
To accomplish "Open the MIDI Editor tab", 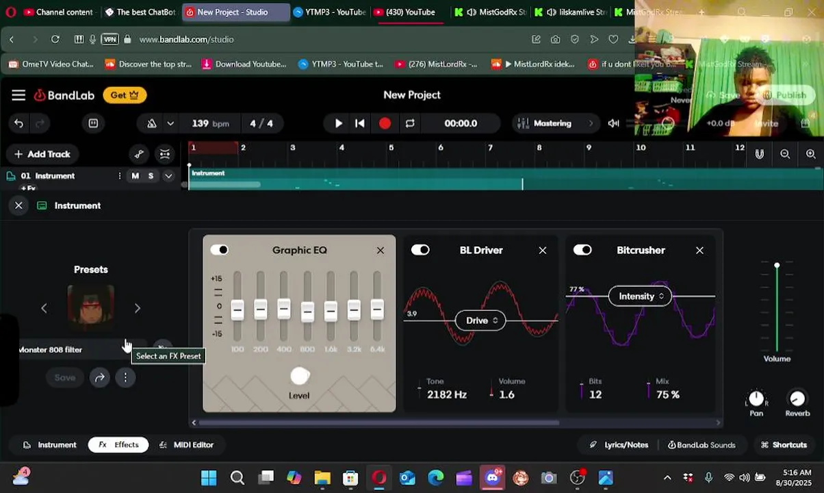I will 186,445.
